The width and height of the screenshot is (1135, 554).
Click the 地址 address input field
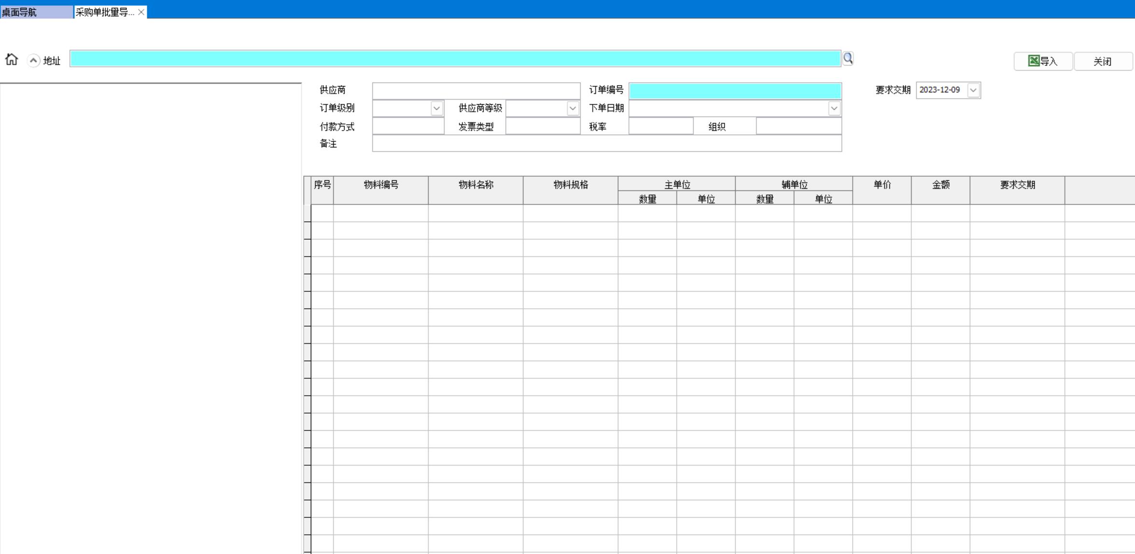point(455,58)
